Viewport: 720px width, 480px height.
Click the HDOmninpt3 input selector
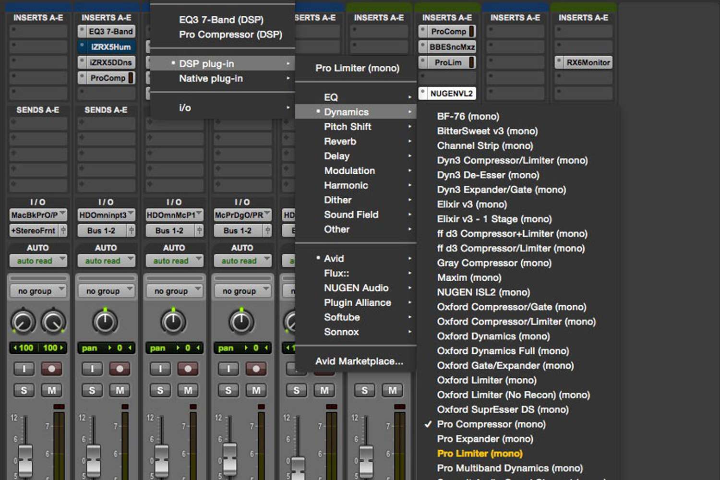pyautogui.click(x=107, y=215)
